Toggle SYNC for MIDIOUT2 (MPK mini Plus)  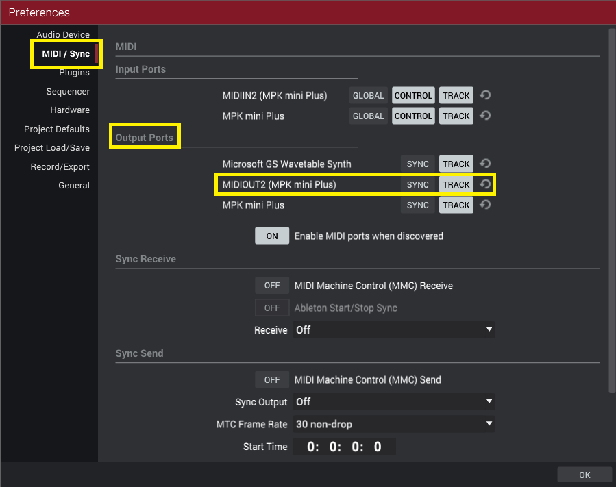click(x=417, y=184)
